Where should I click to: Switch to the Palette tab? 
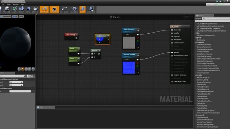point(204,15)
